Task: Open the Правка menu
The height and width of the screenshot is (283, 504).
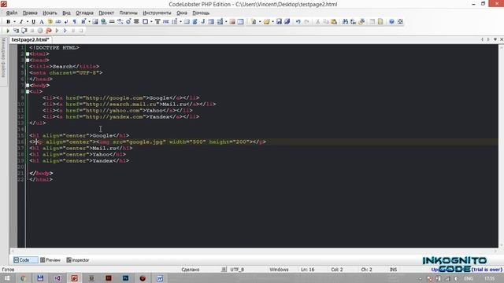Action: click(30, 13)
